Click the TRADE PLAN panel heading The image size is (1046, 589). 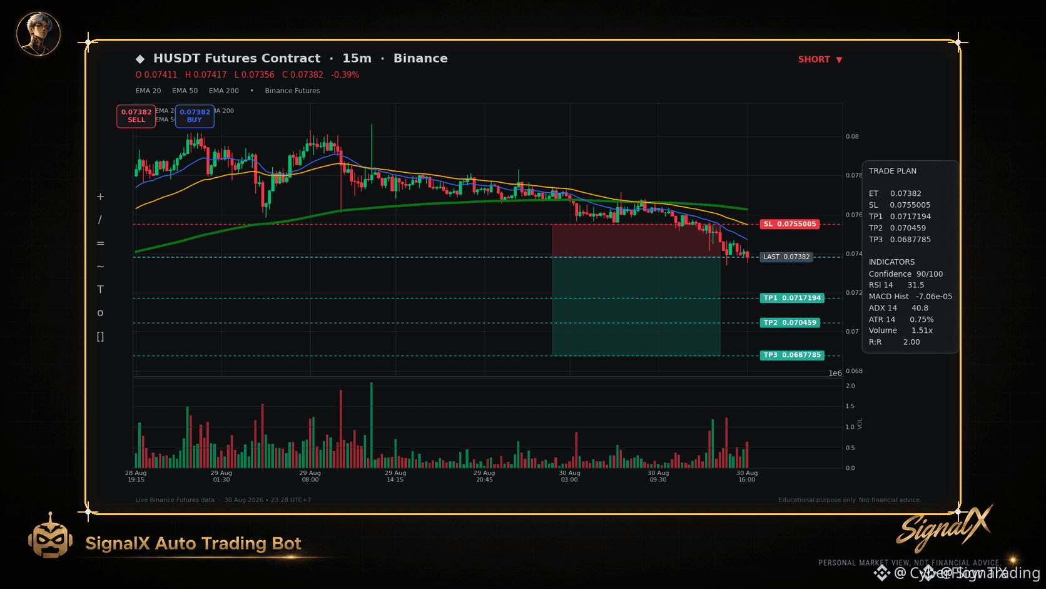[x=893, y=171]
